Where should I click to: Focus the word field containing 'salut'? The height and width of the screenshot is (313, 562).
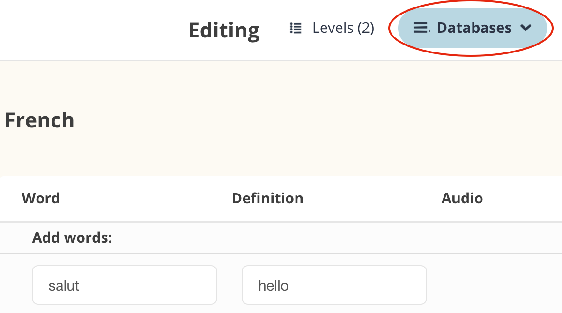[125, 285]
